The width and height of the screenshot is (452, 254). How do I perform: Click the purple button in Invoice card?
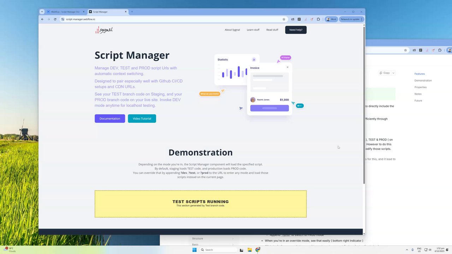tap(269, 108)
